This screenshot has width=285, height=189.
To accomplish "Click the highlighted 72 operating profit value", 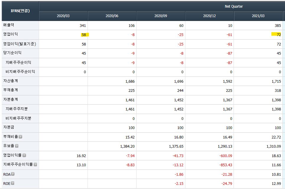I will [x=278, y=35].
